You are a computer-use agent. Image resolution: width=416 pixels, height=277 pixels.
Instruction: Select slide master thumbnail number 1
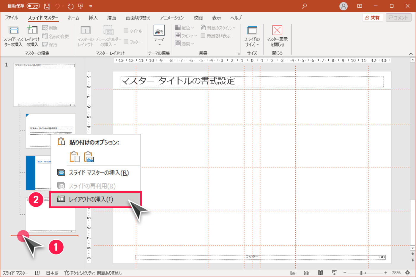45,85
